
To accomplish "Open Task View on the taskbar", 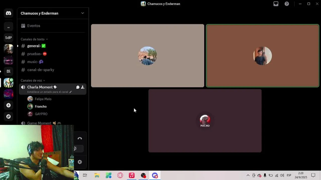I will click(x=85, y=175).
